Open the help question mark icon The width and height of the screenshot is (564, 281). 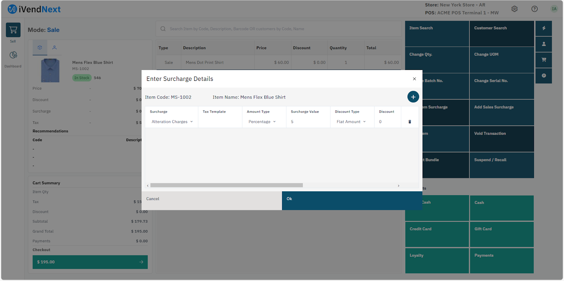tap(534, 9)
